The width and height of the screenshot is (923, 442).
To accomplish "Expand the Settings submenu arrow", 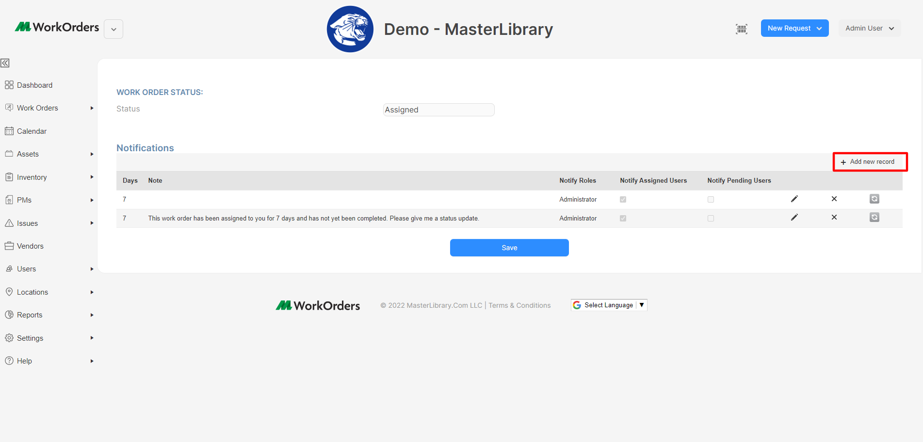I will point(92,338).
